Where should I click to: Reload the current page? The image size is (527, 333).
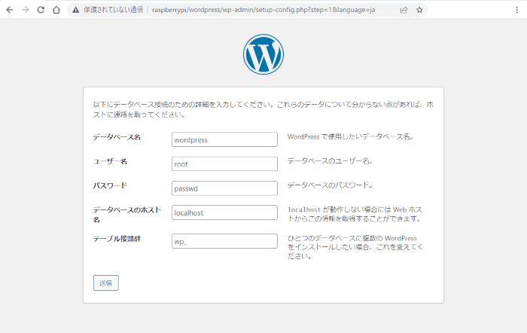41,11
